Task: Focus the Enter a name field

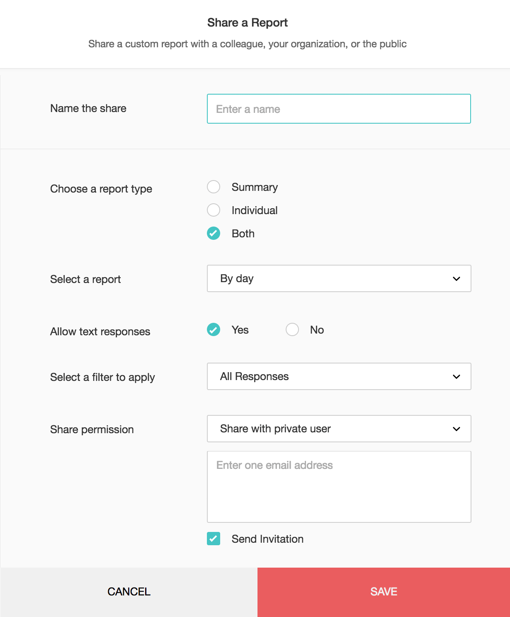Action: click(x=339, y=109)
